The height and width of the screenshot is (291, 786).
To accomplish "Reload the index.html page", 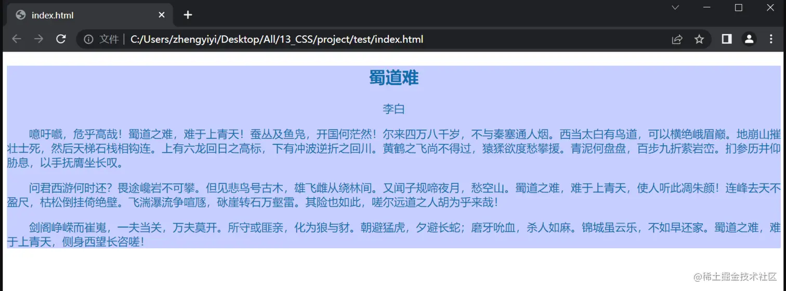I will pyautogui.click(x=61, y=39).
